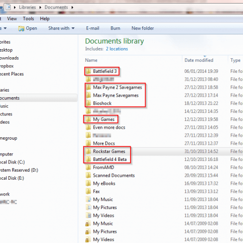
Task: Click the date 31/10/2013 14:52
Action: click(201, 151)
